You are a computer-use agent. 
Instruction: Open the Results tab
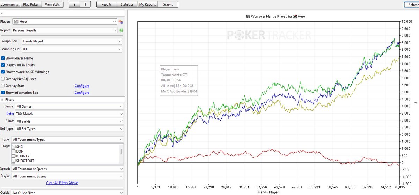click(x=106, y=4)
